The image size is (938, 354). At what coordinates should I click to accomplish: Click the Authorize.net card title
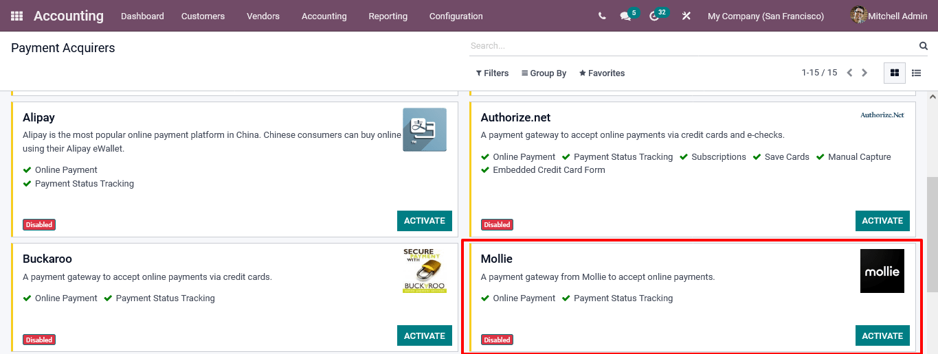(515, 118)
